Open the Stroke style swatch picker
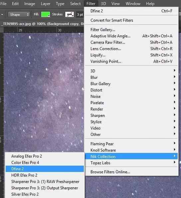 pyautogui.click(x=70, y=14)
